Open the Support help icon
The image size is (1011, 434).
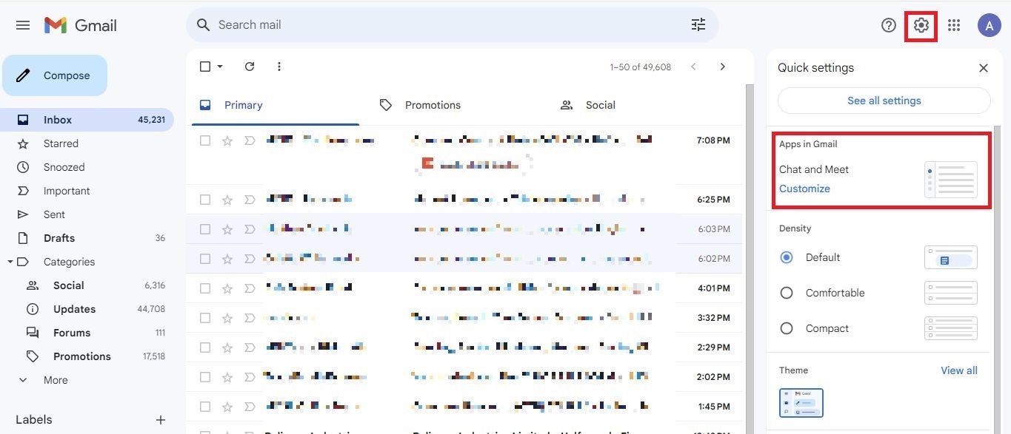(888, 25)
